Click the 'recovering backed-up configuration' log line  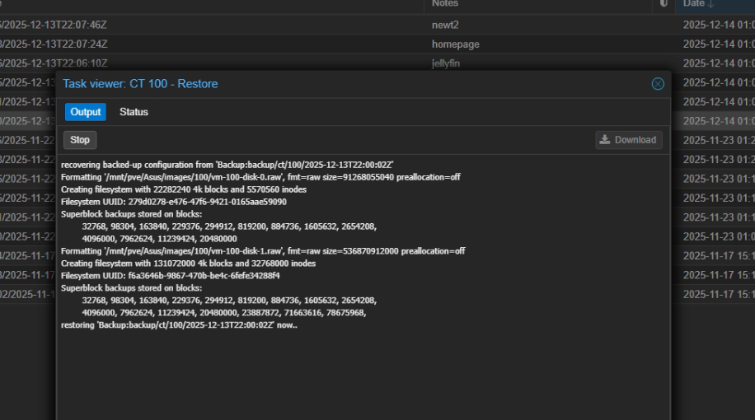click(227, 165)
